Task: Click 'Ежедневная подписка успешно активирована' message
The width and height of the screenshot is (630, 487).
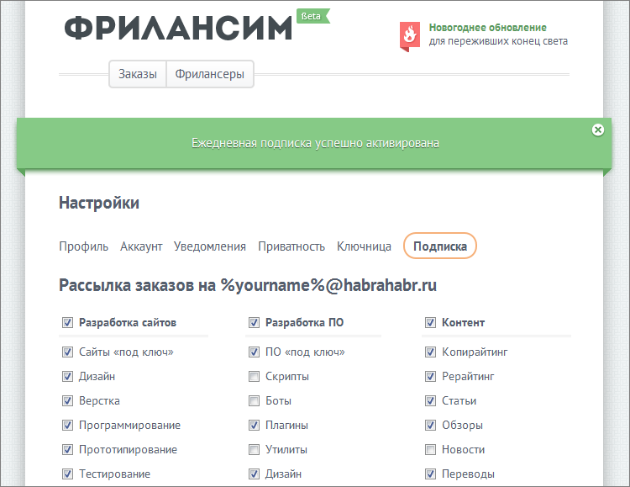Action: pos(315,143)
